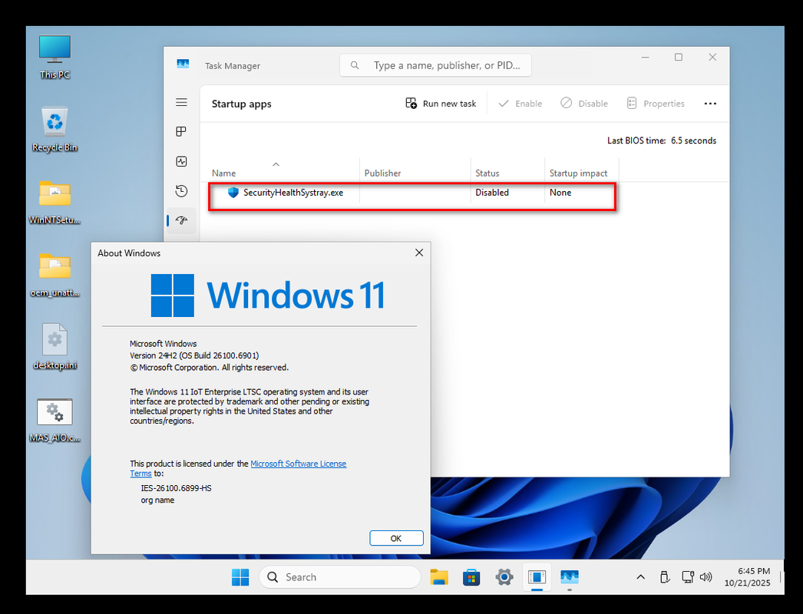Sort by Startup impact column header
This screenshot has width=803, height=614.
pos(578,173)
